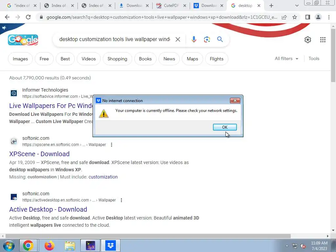The width and height of the screenshot is (336, 252).
Task: Click the padlock site info icon
Action: coord(41,17)
